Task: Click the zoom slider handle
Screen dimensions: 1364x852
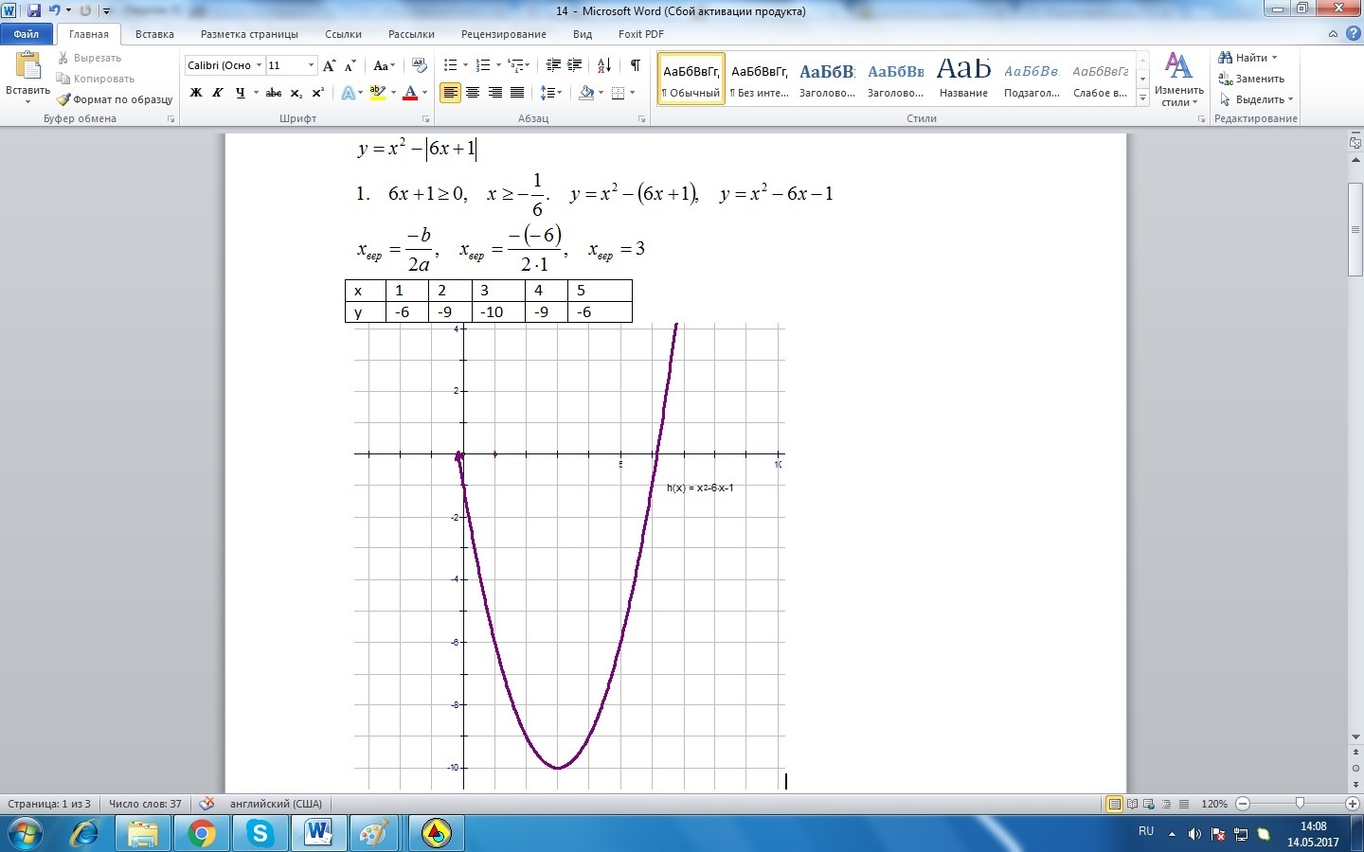Action: click(x=1300, y=804)
